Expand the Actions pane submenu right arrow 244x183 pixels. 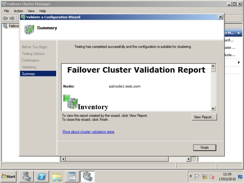click(239, 62)
